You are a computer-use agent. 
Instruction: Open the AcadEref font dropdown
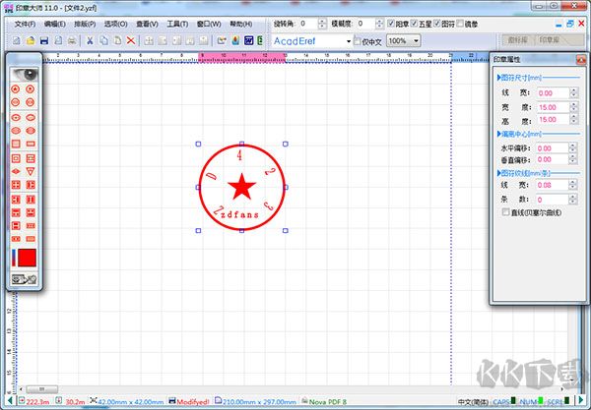click(347, 40)
